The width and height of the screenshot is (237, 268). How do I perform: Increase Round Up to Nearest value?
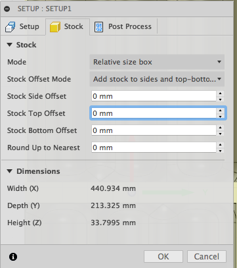coord(220,145)
